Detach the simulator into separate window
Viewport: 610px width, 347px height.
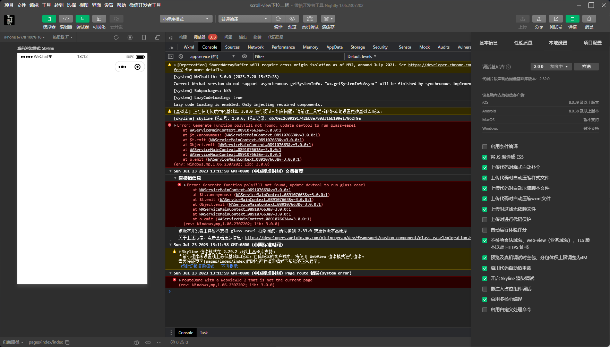pyautogui.click(x=158, y=37)
